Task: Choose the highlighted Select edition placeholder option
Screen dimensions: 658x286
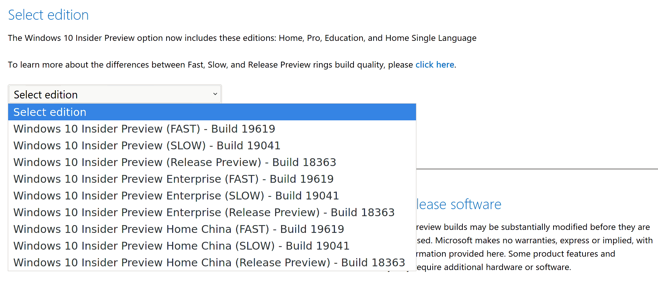Action: pyautogui.click(x=212, y=112)
